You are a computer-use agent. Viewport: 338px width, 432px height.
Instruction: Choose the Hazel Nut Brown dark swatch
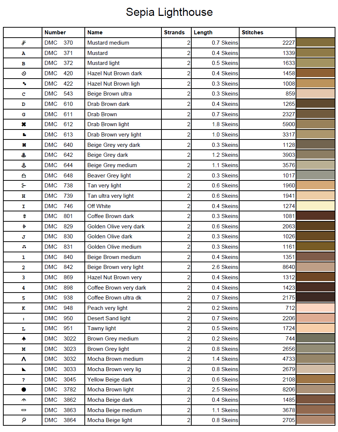[315, 73]
